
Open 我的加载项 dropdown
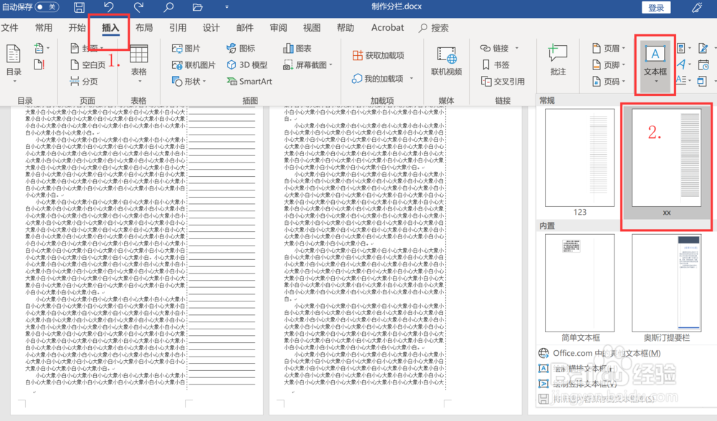click(383, 79)
